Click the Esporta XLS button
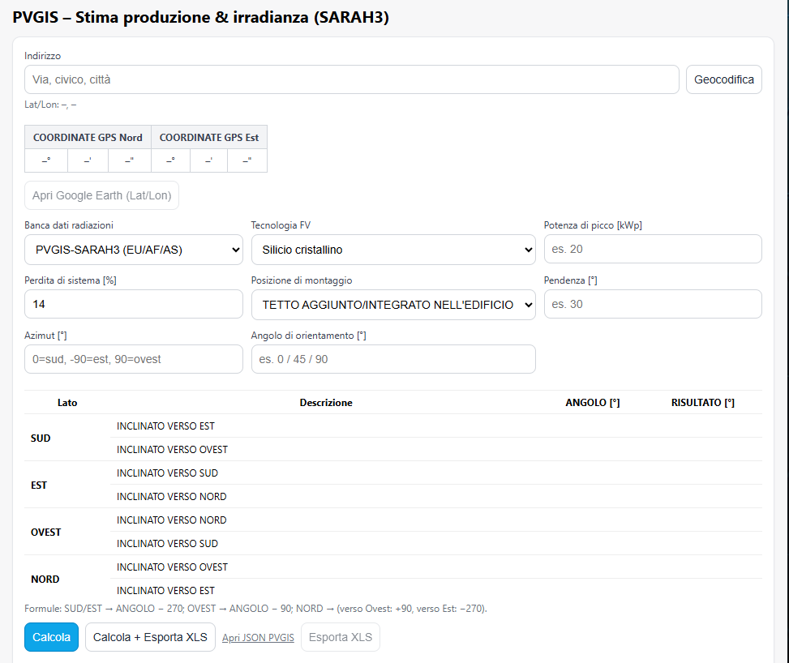 coord(340,637)
